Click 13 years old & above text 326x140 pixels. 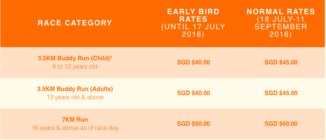(x=75, y=97)
